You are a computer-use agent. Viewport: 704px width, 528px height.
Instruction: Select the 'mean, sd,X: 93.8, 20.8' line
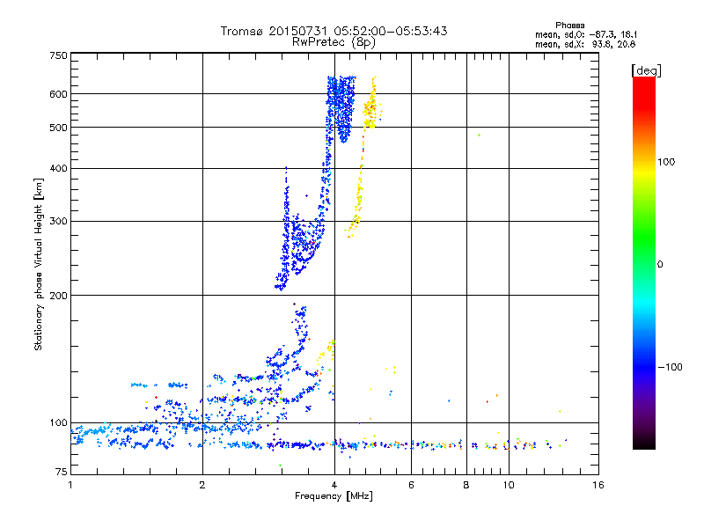pos(585,44)
